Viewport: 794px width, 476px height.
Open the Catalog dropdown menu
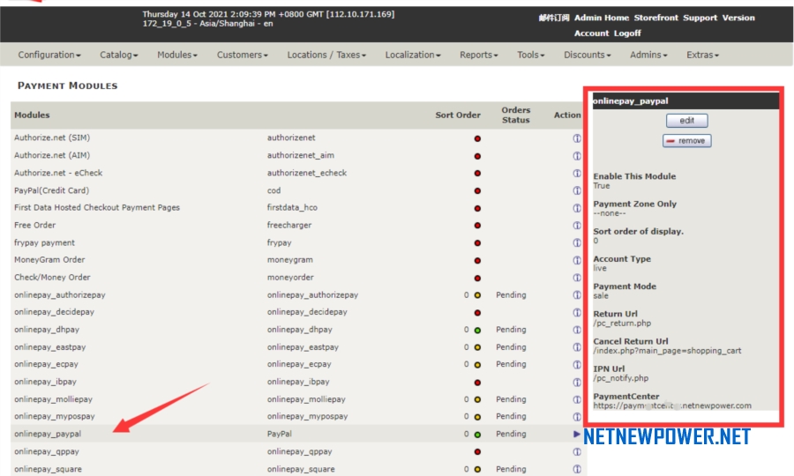[118, 55]
